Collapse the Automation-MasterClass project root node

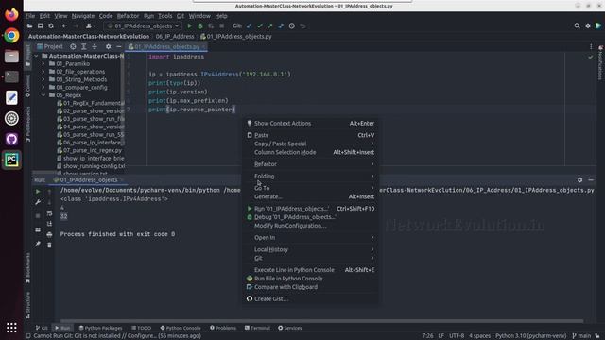click(x=37, y=56)
